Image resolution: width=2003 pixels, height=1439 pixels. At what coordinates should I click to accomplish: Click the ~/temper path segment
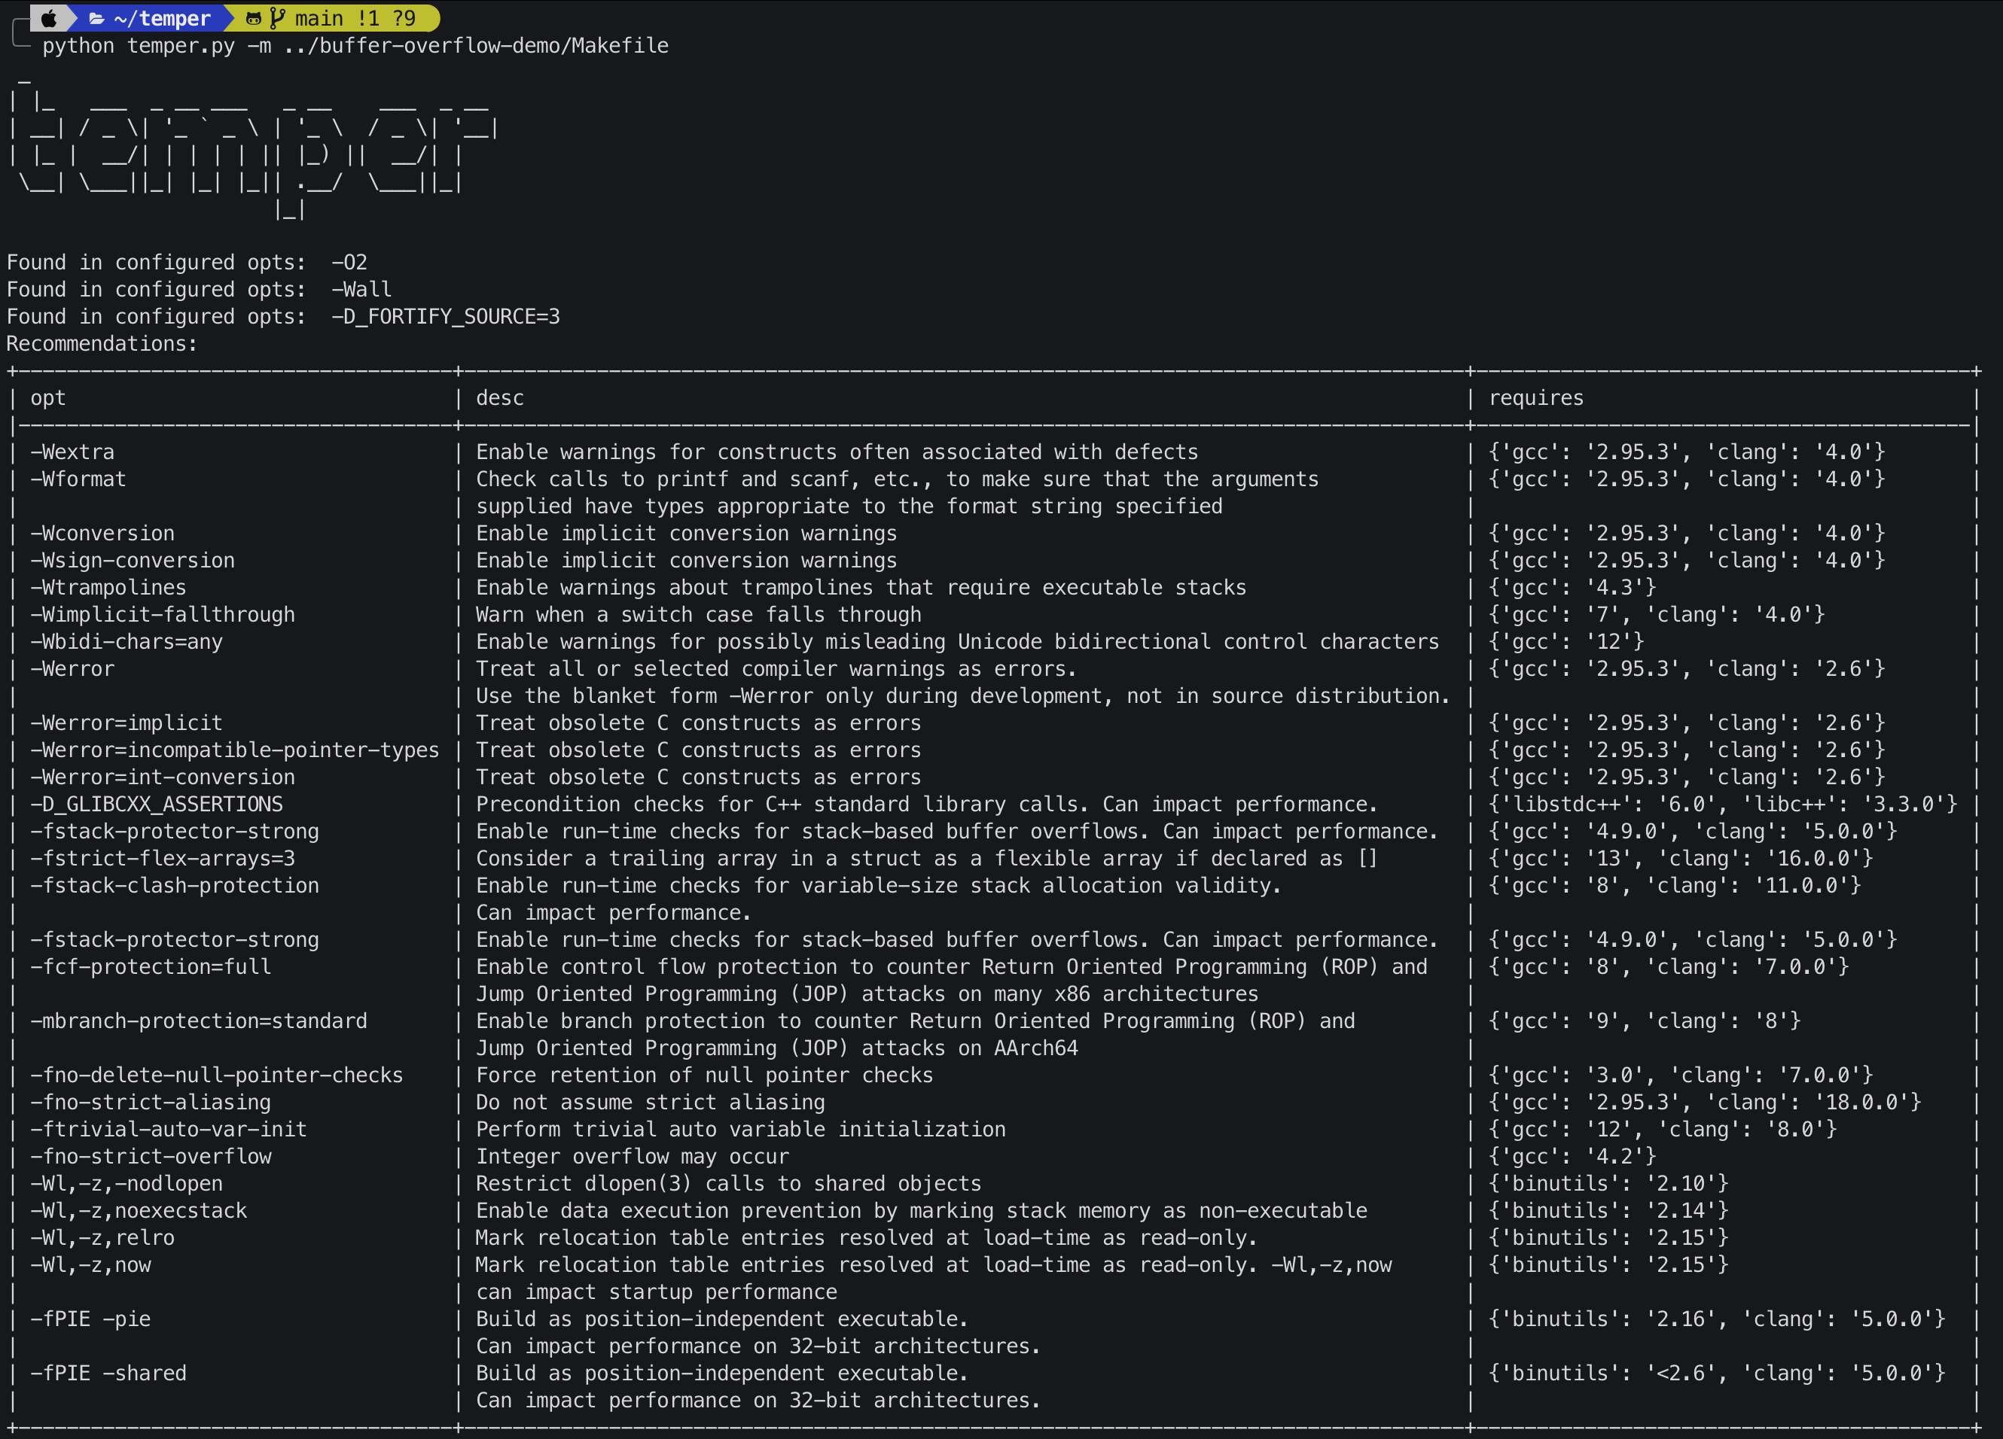(x=163, y=19)
